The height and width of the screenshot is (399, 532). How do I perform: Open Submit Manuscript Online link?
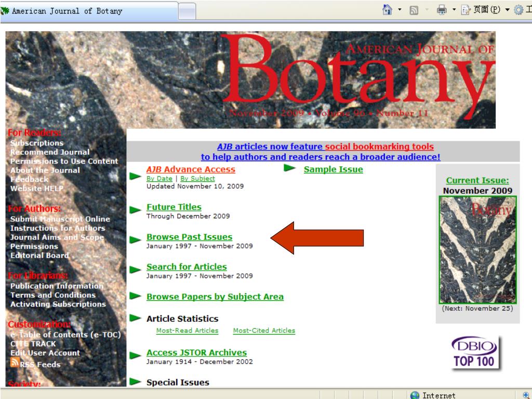click(x=60, y=219)
